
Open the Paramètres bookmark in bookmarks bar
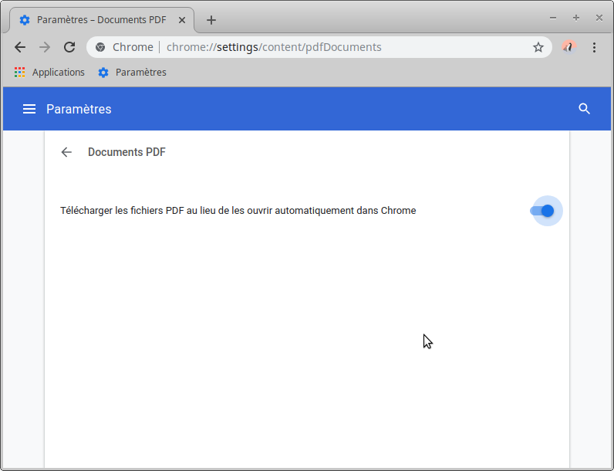pyautogui.click(x=132, y=73)
